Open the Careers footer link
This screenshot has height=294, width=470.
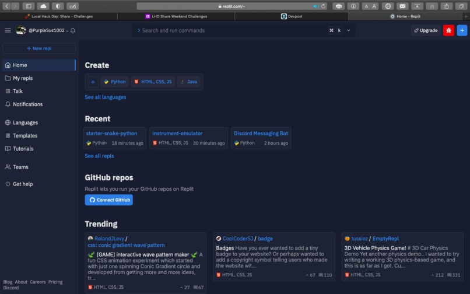(38, 282)
